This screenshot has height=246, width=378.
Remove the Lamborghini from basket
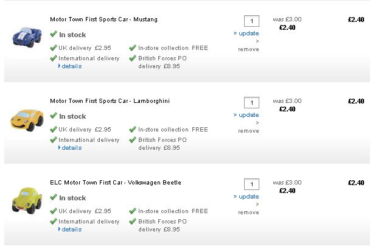[x=248, y=131]
